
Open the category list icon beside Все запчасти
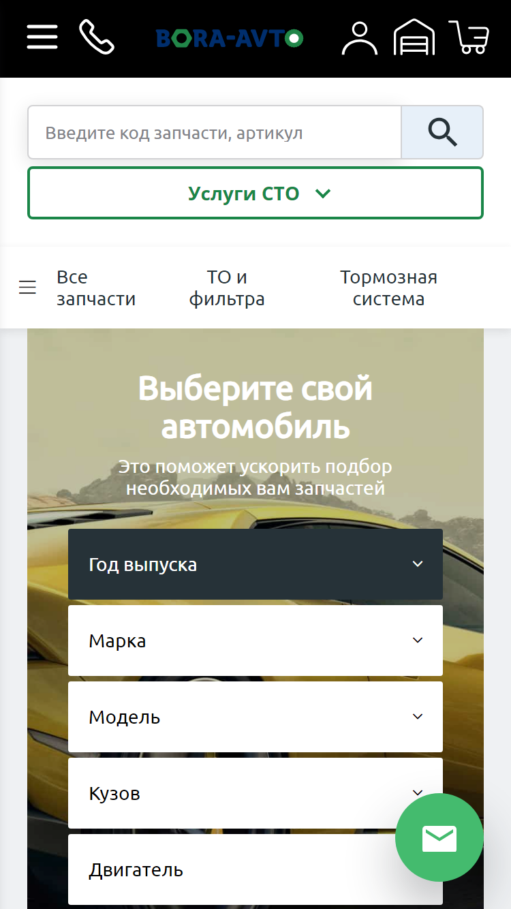click(27, 288)
